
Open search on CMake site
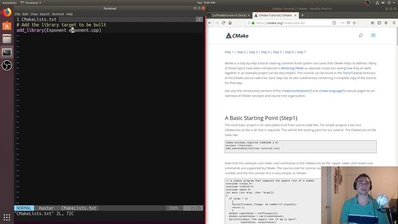361,35
